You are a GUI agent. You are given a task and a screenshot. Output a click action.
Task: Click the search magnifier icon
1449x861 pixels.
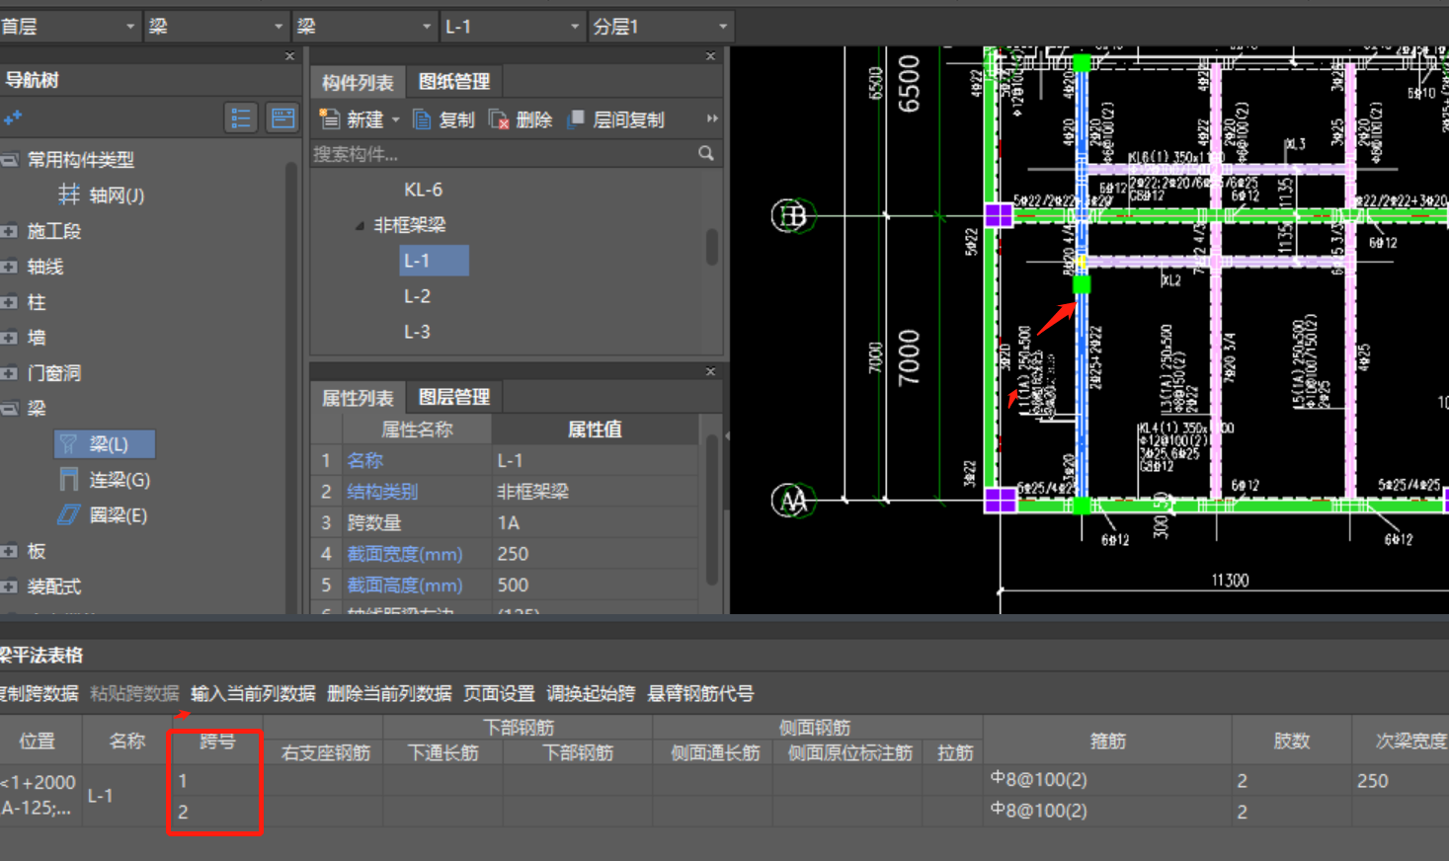(x=705, y=153)
